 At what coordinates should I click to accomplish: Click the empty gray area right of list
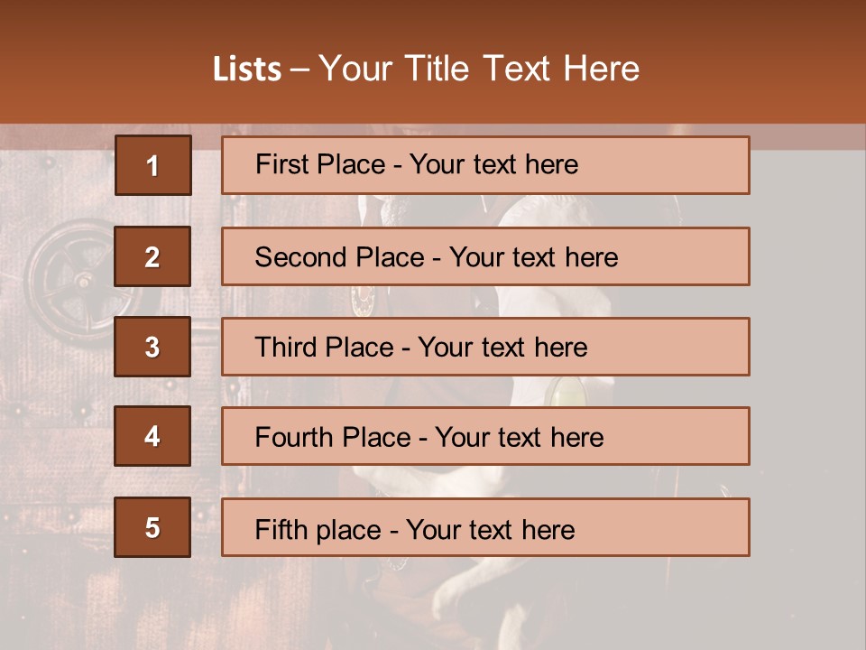click(807, 361)
